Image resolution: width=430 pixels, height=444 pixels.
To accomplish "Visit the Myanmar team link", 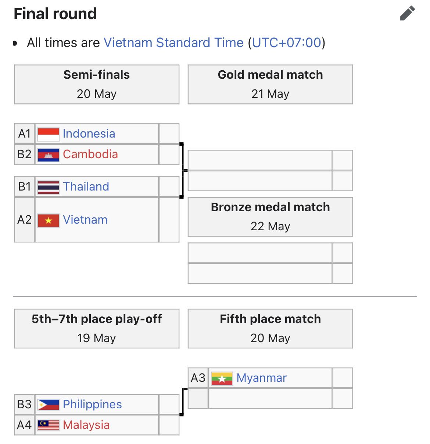I will [261, 378].
